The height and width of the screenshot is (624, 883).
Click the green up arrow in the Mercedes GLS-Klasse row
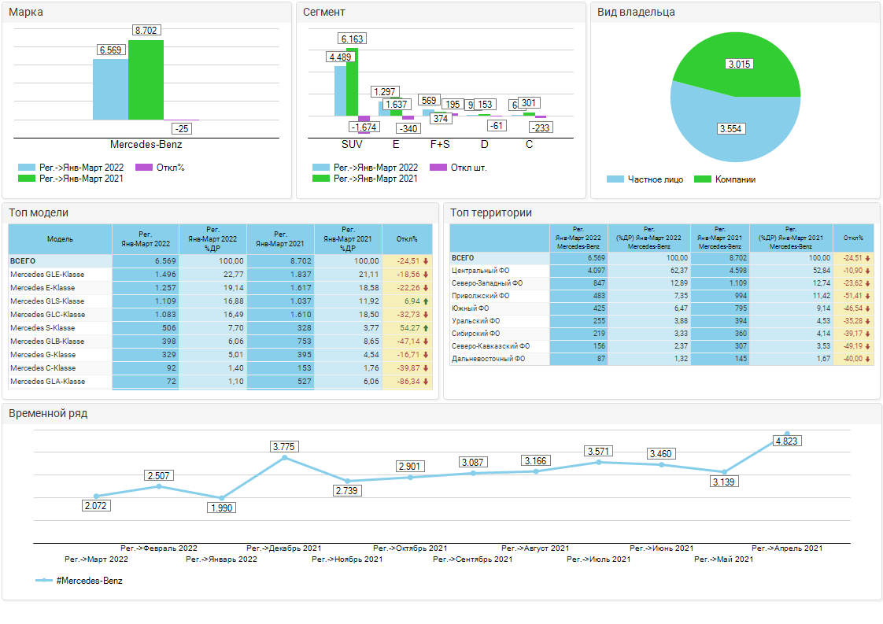click(426, 301)
